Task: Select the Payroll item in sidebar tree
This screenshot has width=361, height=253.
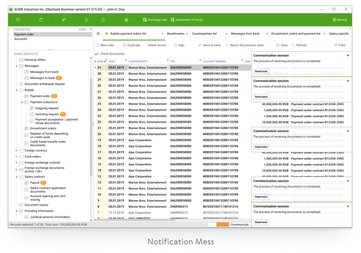Action: 35,183
